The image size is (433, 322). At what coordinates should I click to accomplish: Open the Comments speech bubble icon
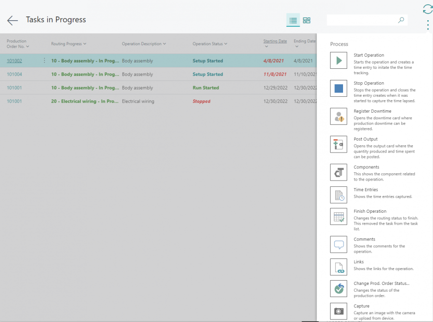[339, 245]
